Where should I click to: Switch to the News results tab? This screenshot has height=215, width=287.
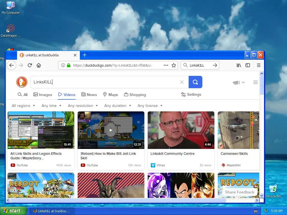pyautogui.click(x=89, y=95)
